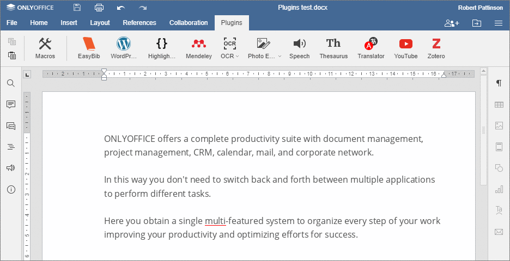Screen dimensions: 510x261
Task: Toggle the navigation headings panel
Action: pyautogui.click(x=11, y=147)
